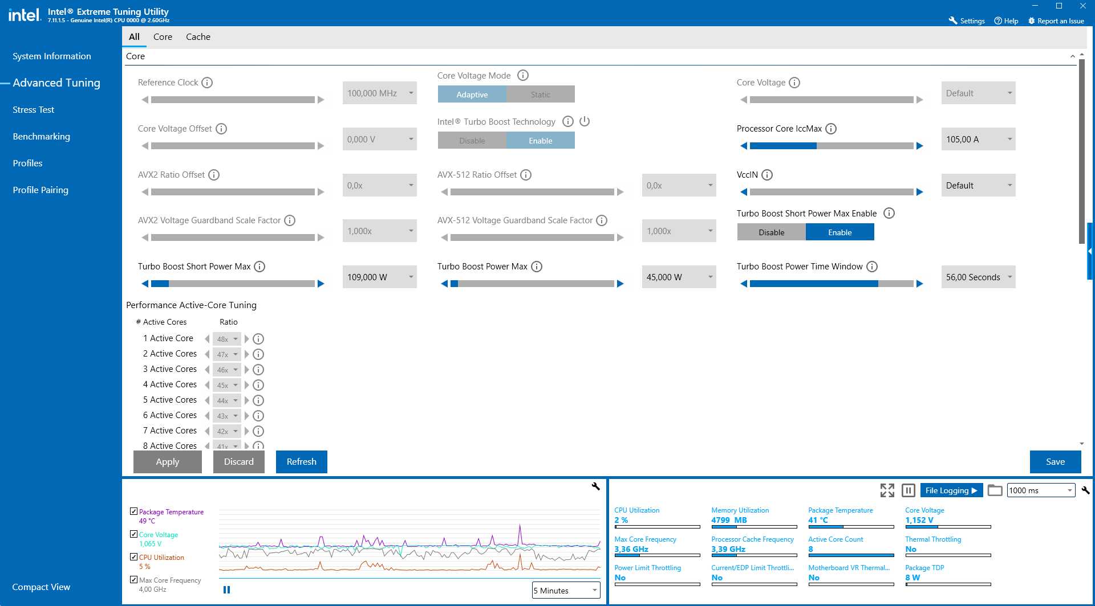Open info for Processor Core IccMax
Screen dimensions: 1095x606
831,129
